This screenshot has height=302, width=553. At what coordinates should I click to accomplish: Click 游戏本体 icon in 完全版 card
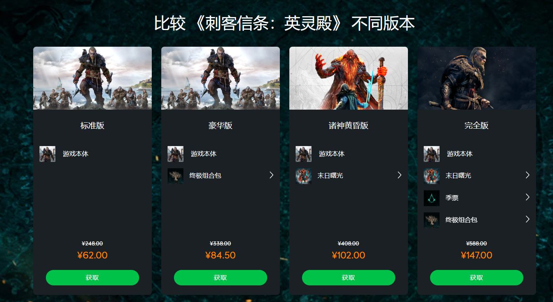click(432, 154)
